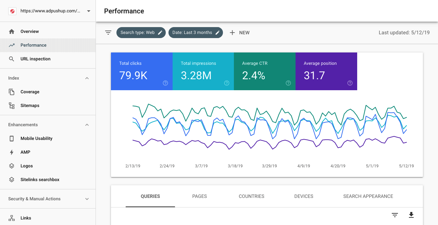Toggle the Total clicks metric card
438x225 pixels.
tap(141, 71)
